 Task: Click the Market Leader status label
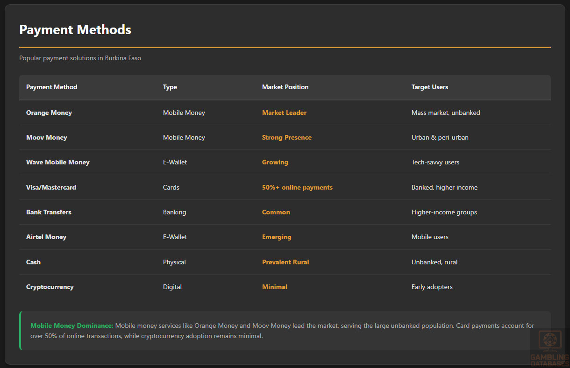284,113
